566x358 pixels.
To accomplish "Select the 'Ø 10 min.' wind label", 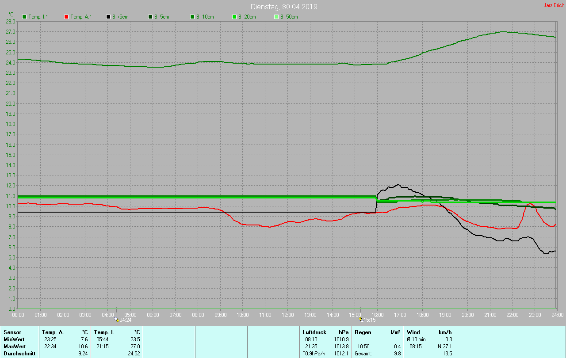I will point(417,339).
